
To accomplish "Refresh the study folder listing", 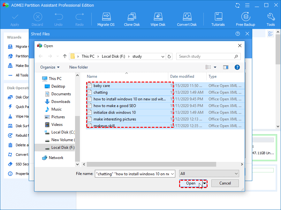I will pyautogui.click(x=169, y=56).
